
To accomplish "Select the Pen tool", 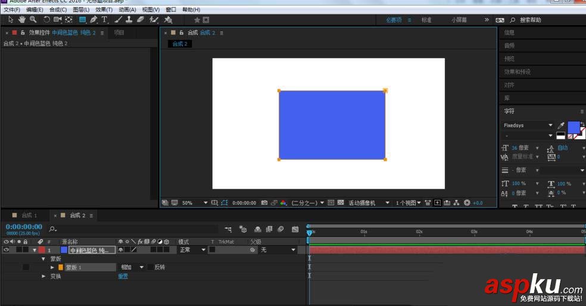I will coord(93,20).
